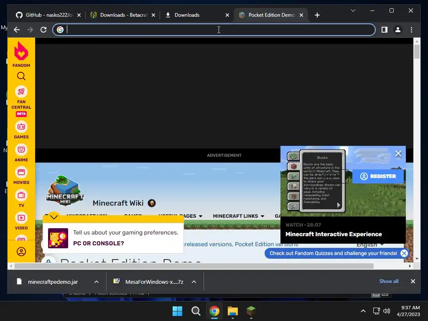This screenshot has width=428, height=321.
Task: Reload the current page
Action: click(43, 30)
